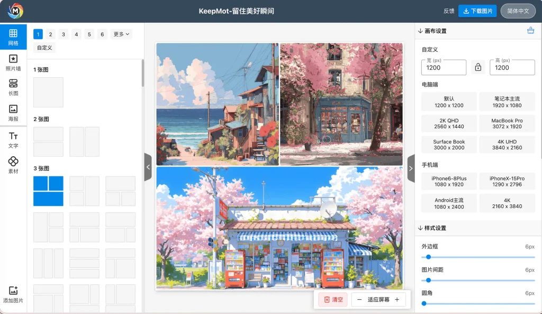Image resolution: width=542 pixels, height=314 pixels.
Task: Toggle the aspect ratio lock
Action: [478, 67]
